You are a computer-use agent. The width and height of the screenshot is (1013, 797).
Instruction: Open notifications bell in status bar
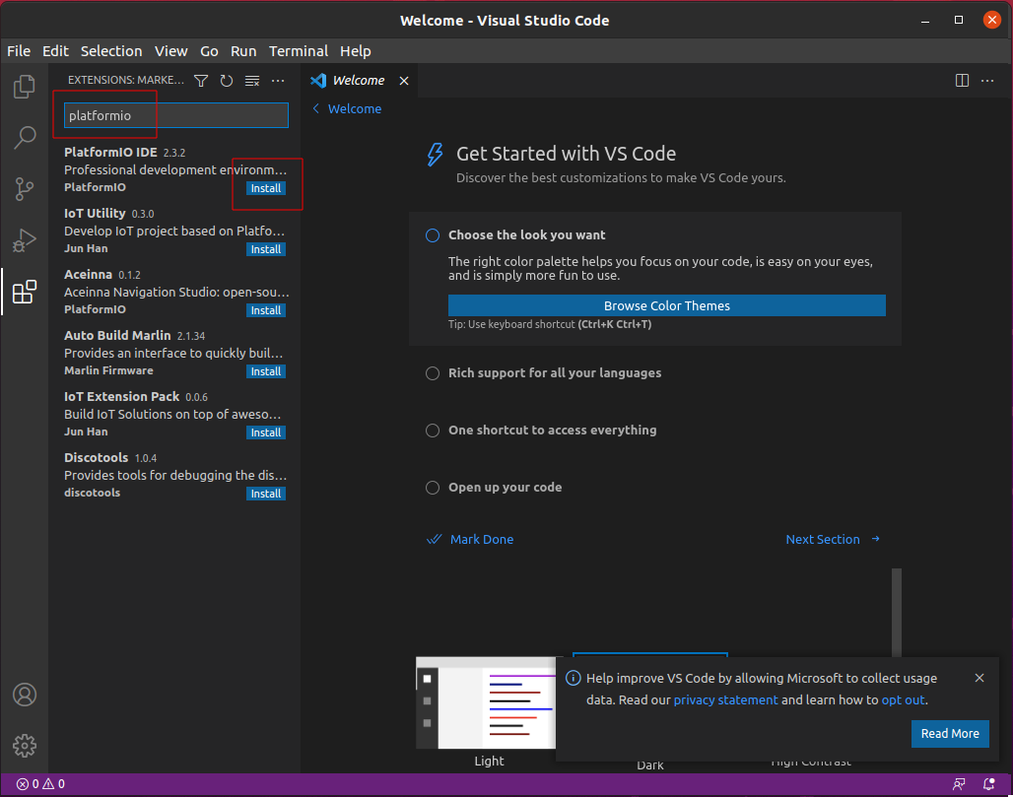click(x=988, y=784)
